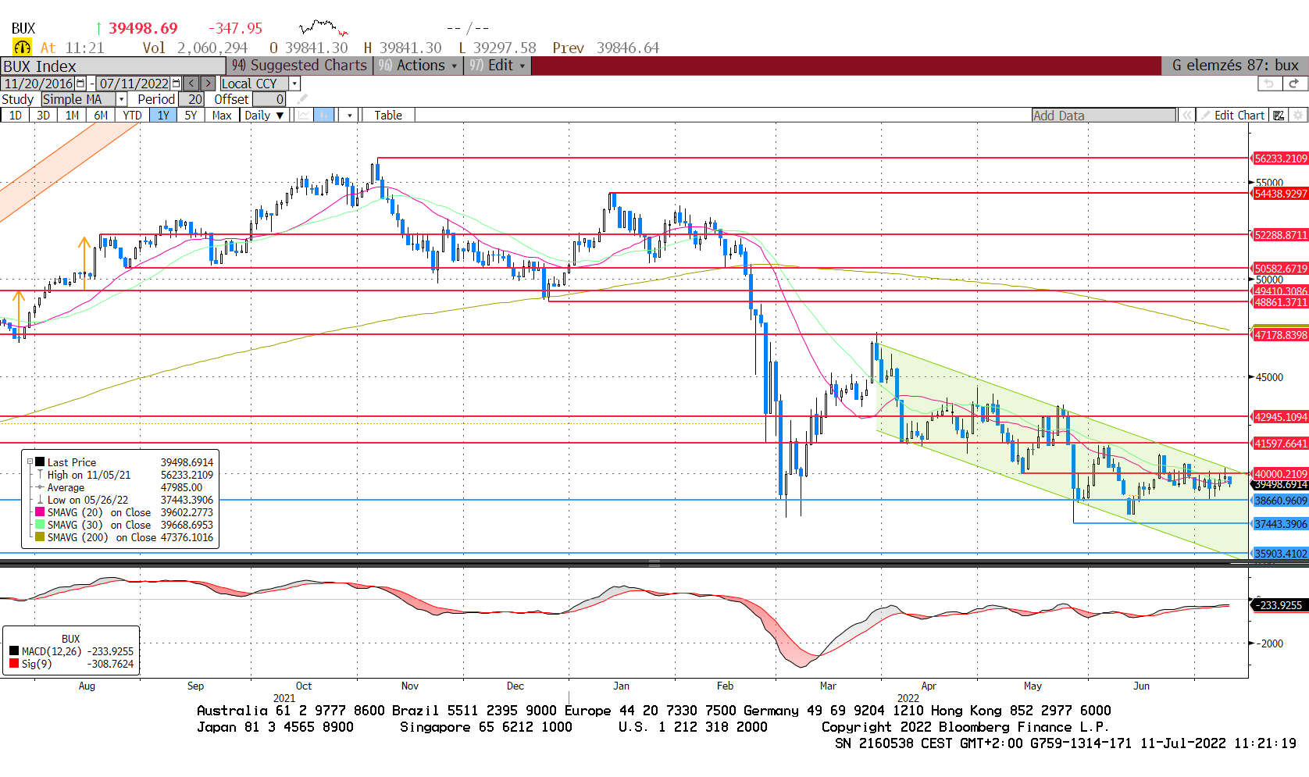Viewport: 1309px width, 777px height.
Task: Switch to line chart type icon
Action: coord(304,116)
